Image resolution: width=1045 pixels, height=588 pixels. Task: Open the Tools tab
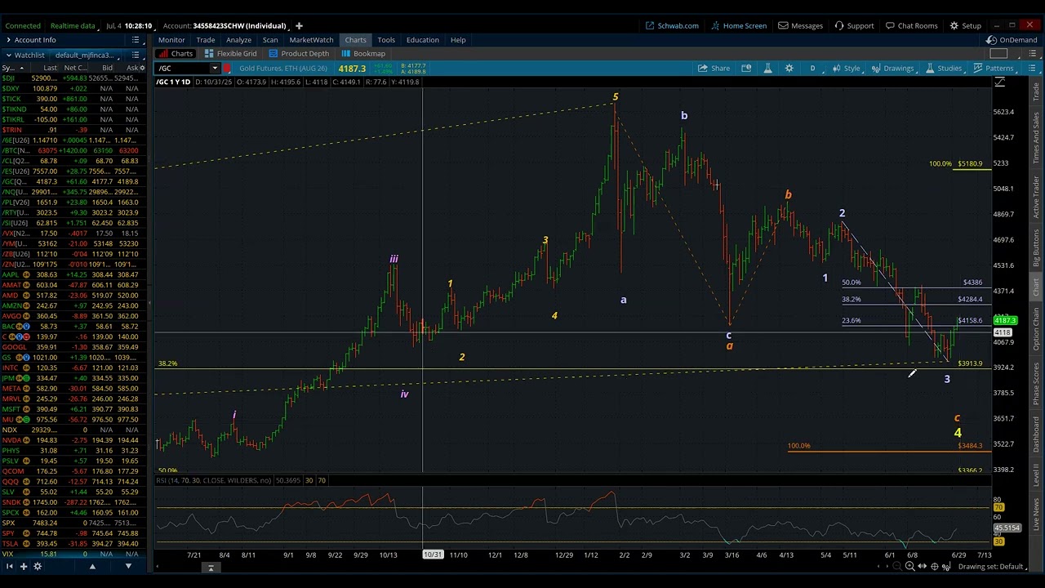pos(386,40)
